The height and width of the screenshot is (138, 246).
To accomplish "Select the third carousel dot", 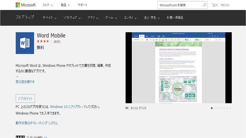I will coord(218,108).
